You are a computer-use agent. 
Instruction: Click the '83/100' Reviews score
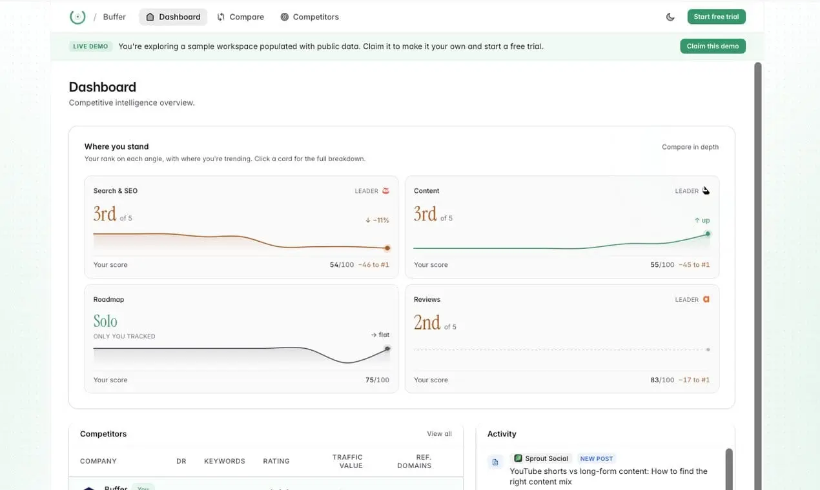coord(662,380)
